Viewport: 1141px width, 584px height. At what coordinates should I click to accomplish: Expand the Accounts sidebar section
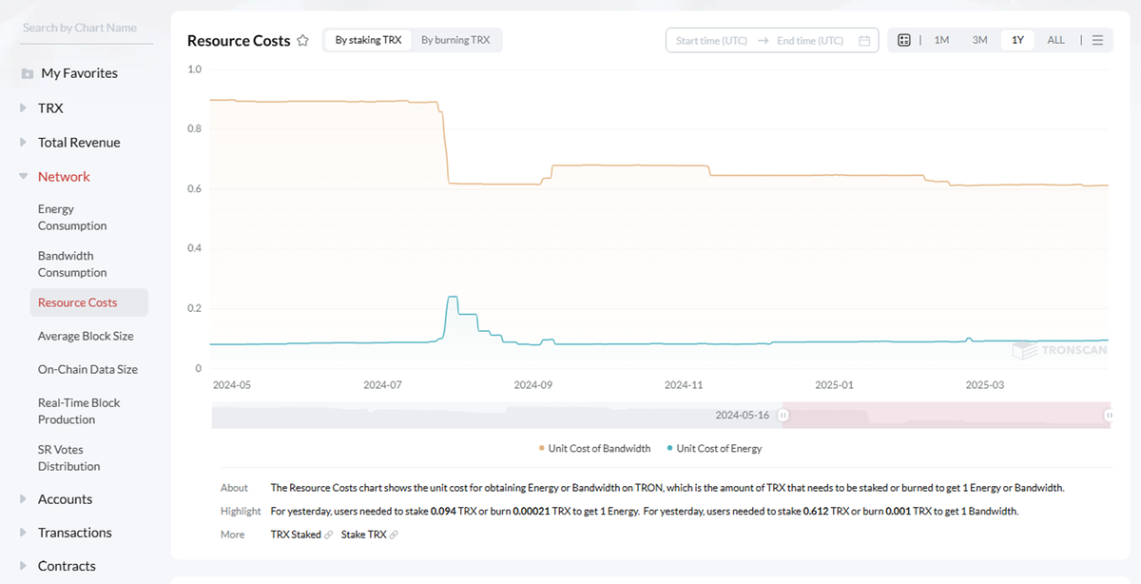click(x=24, y=499)
